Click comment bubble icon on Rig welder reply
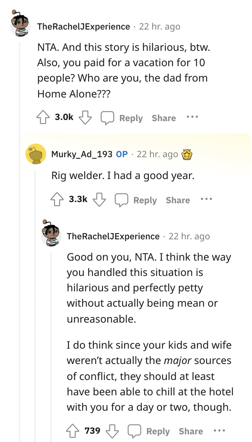Viewport: 252px width, 442px height. [x=121, y=200]
